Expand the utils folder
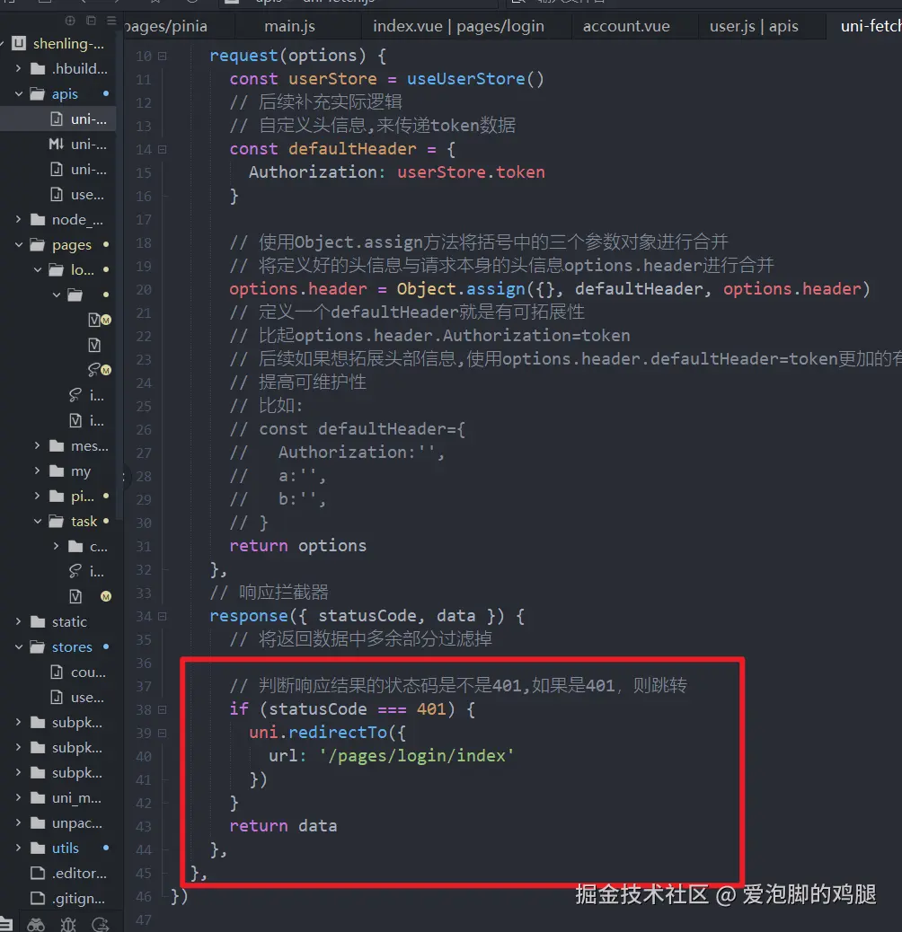The width and height of the screenshot is (902, 932). [x=19, y=848]
